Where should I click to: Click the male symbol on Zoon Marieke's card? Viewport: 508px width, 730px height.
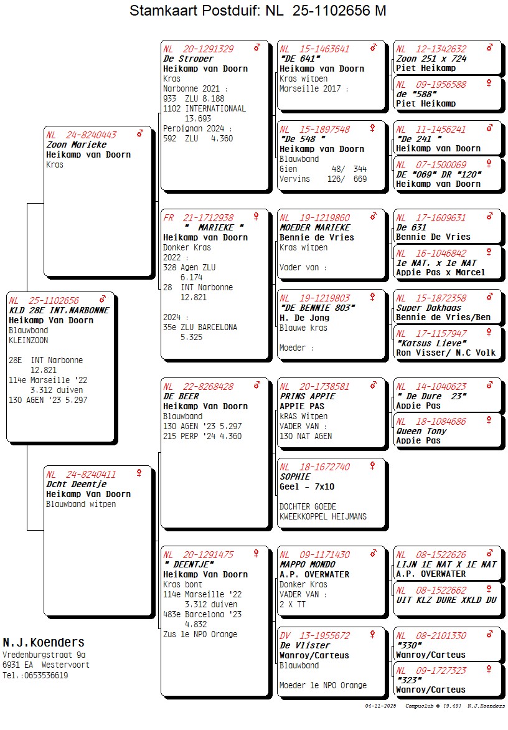[139, 133]
